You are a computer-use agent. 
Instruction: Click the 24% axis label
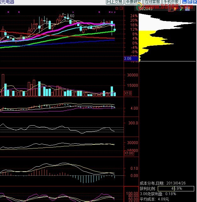[x=134, y=16]
